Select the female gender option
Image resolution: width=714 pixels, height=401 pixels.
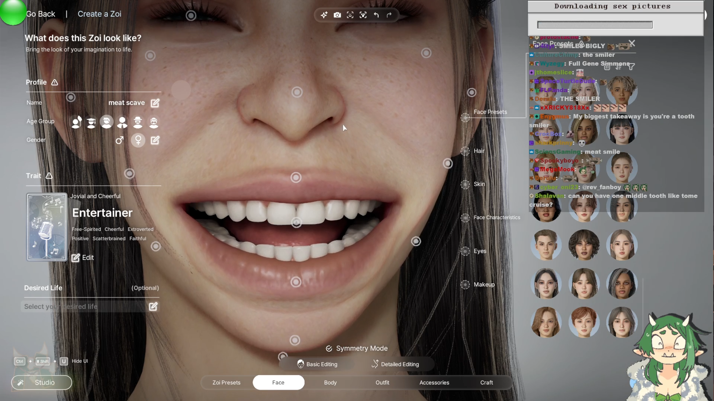coord(138,140)
